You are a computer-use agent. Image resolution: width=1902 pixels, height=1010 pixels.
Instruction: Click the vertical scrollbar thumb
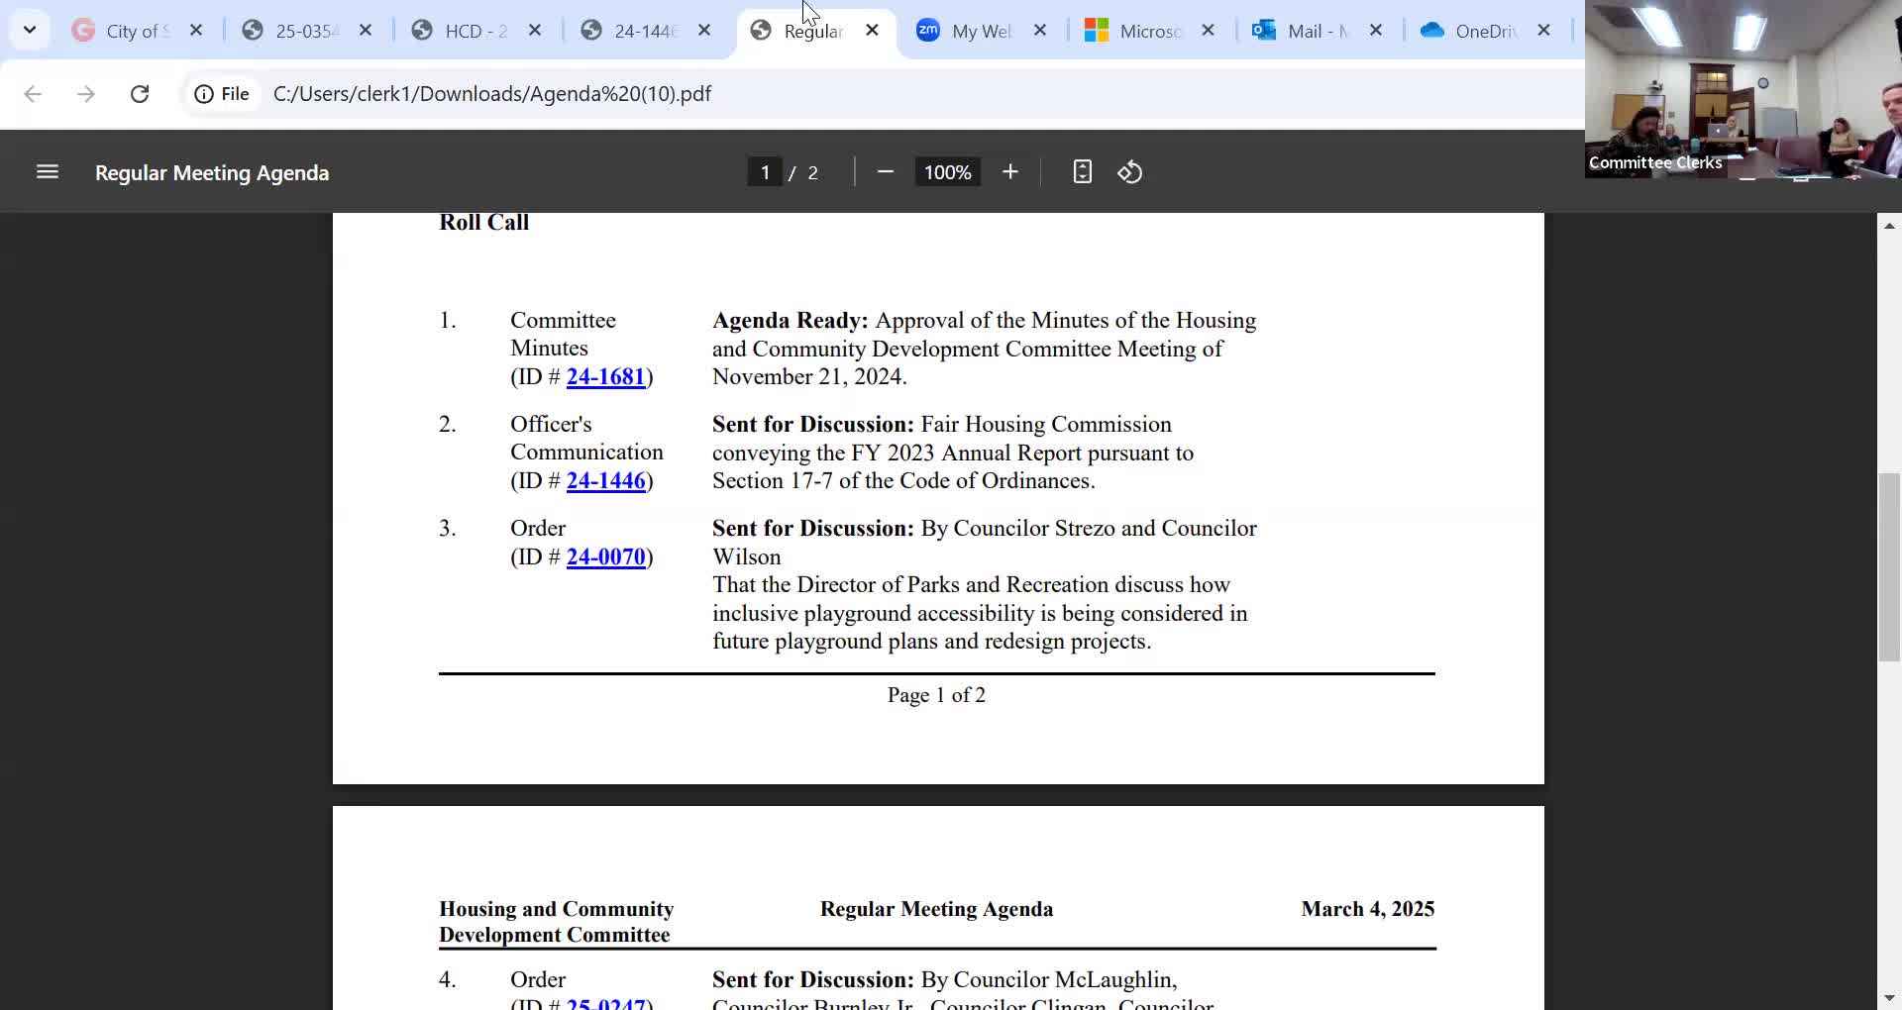coord(1889,567)
